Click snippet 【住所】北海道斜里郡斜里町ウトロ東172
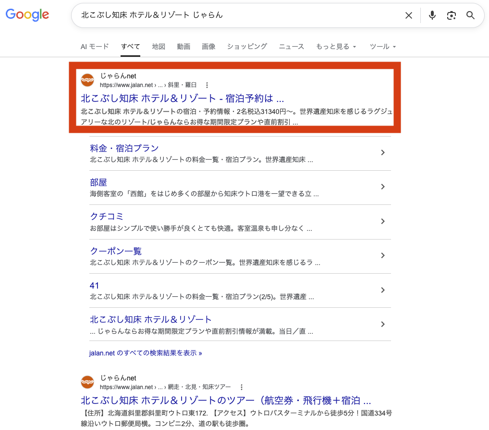The width and height of the screenshot is (489, 430). pyautogui.click(x=145, y=413)
